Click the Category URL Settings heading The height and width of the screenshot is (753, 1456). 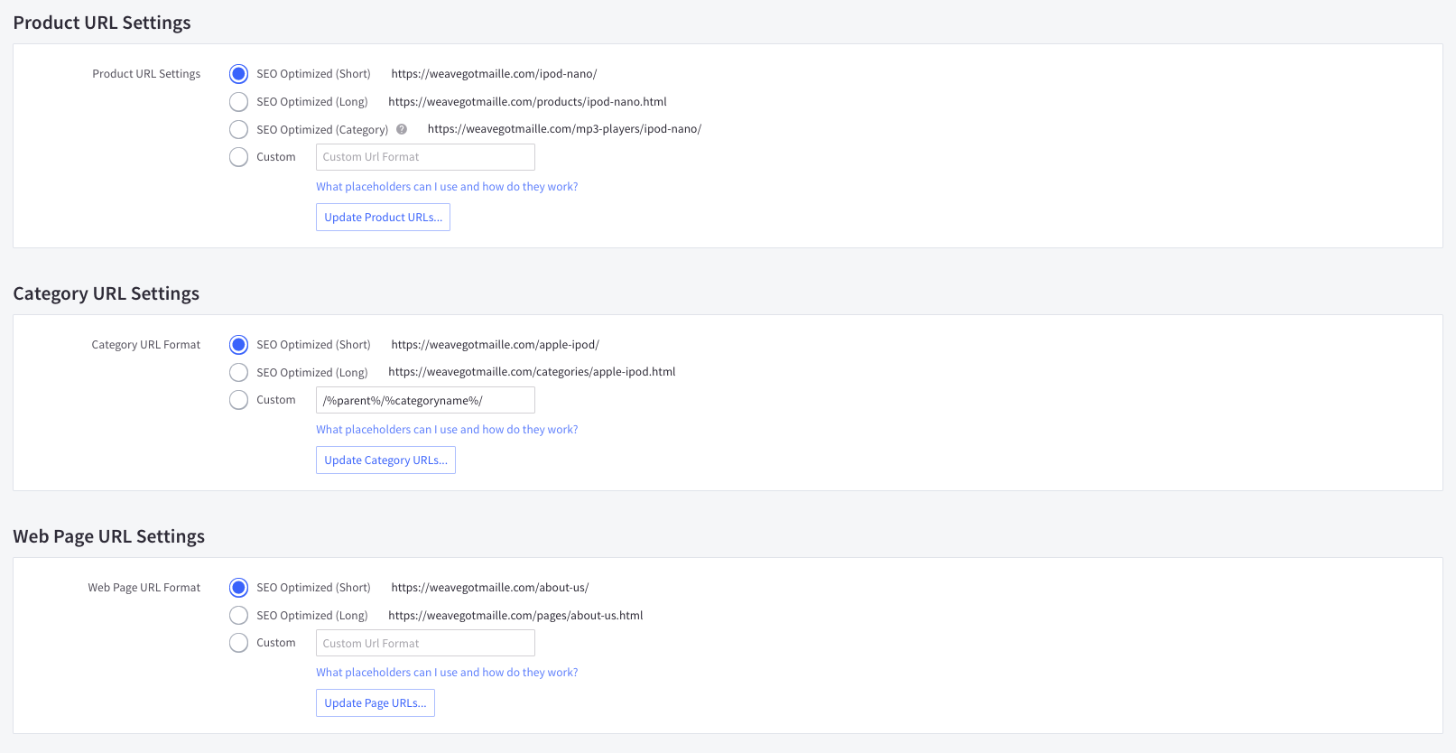point(106,293)
